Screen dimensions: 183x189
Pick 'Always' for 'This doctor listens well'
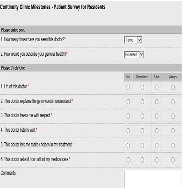coord(173,130)
